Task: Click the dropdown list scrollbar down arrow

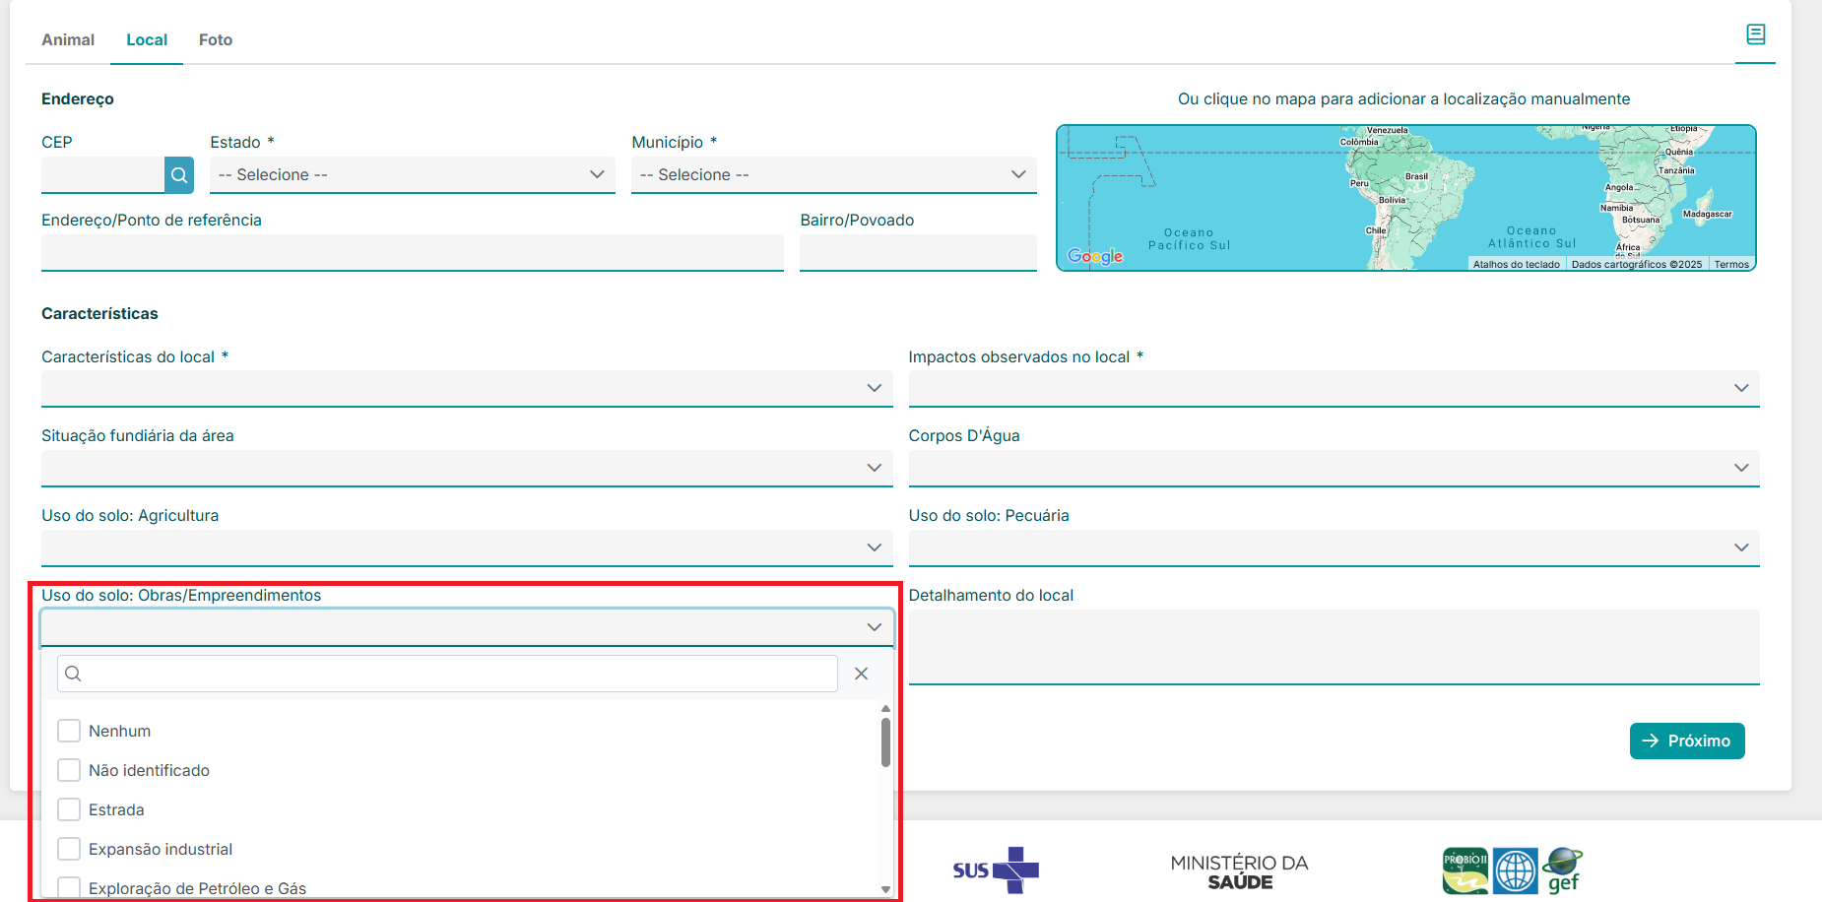Action: pyautogui.click(x=885, y=889)
